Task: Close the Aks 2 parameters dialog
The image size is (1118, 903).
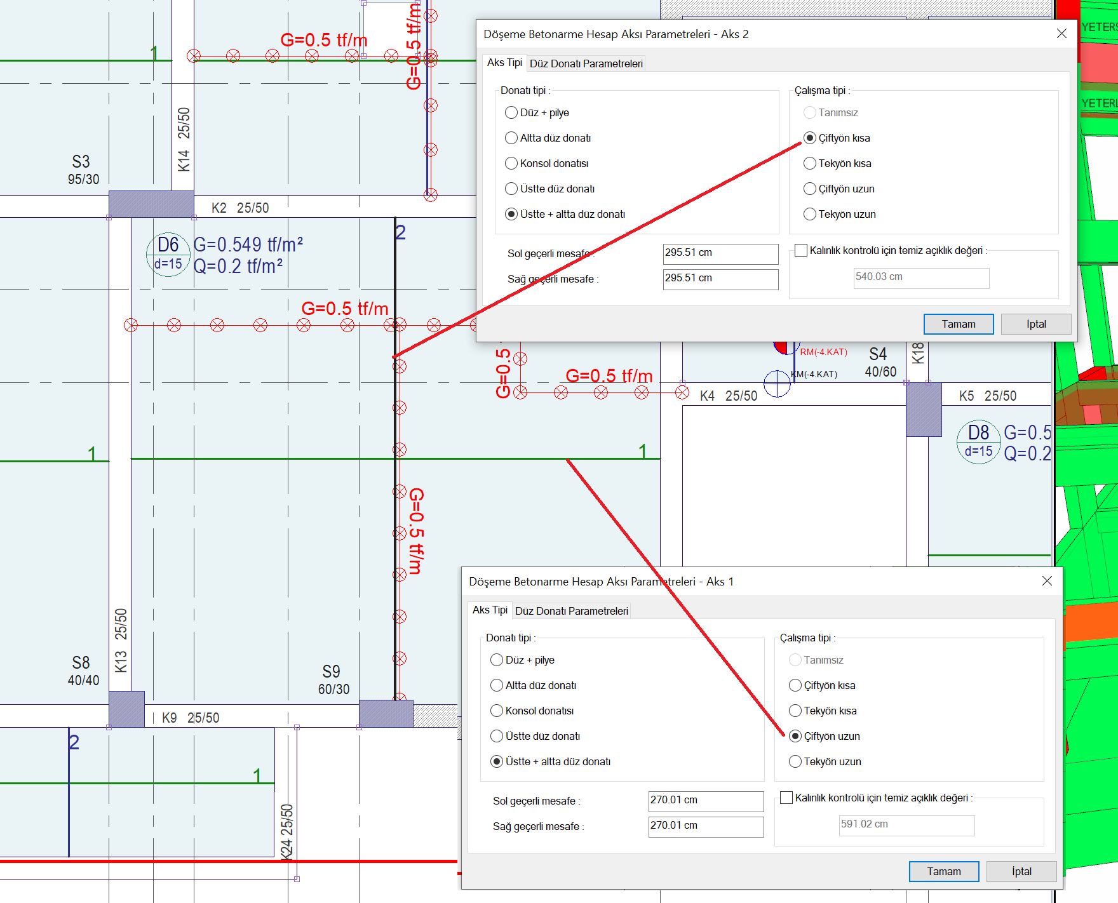Action: pyautogui.click(x=1061, y=34)
